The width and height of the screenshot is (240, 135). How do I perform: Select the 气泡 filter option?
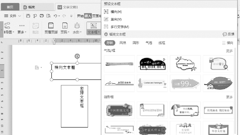(149, 43)
